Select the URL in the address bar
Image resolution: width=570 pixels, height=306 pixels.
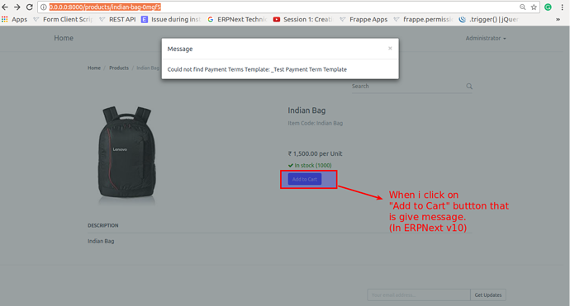105,7
